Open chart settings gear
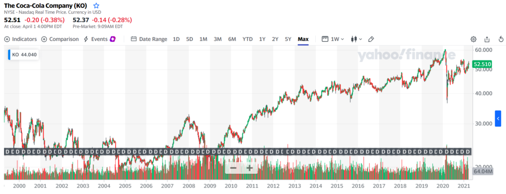The image size is (506, 194). [473, 39]
